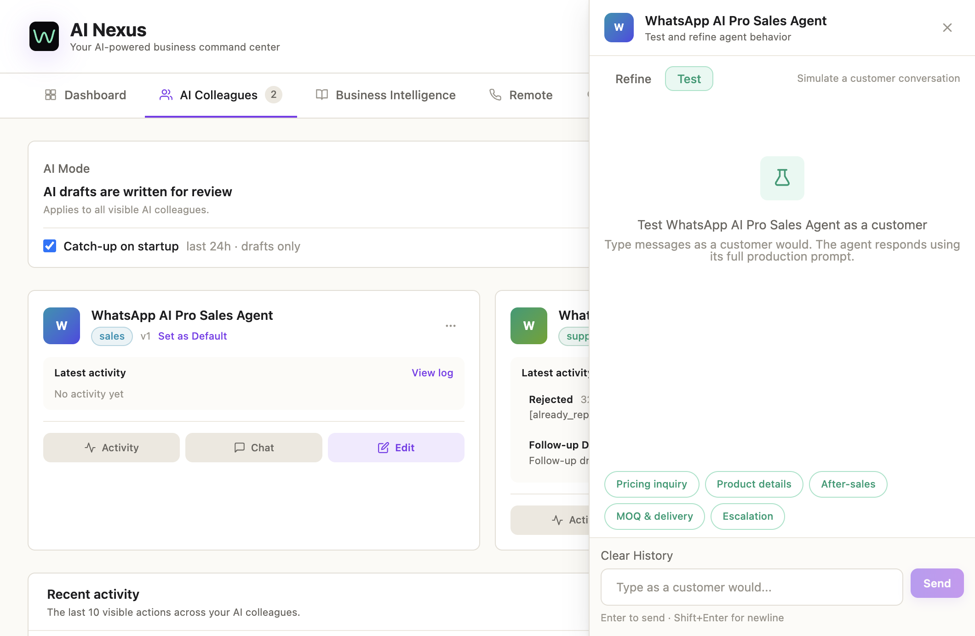The image size is (975, 636).
Task: Click the Remote phone icon
Action: pyautogui.click(x=495, y=95)
